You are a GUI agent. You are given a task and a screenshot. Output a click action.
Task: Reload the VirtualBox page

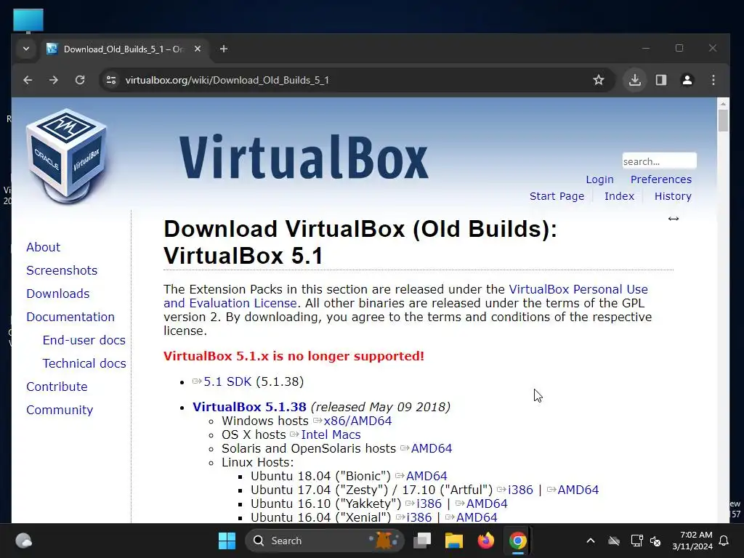click(x=80, y=80)
